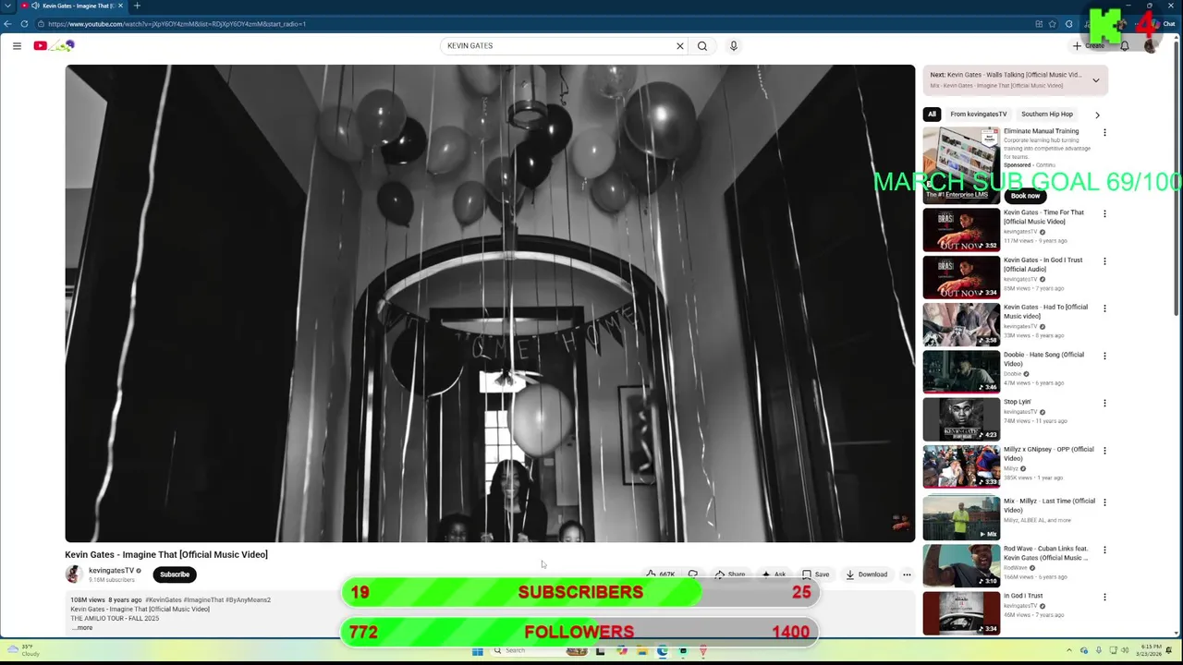Open kevingatesTV channel name link
This screenshot has height=665, width=1183.
tap(111, 571)
